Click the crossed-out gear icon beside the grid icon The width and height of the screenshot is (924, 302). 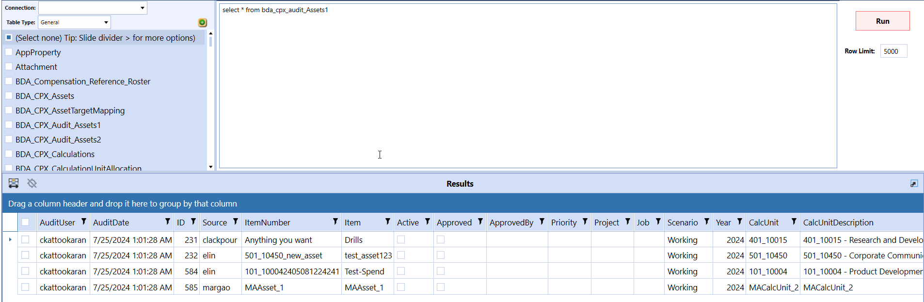coord(32,183)
